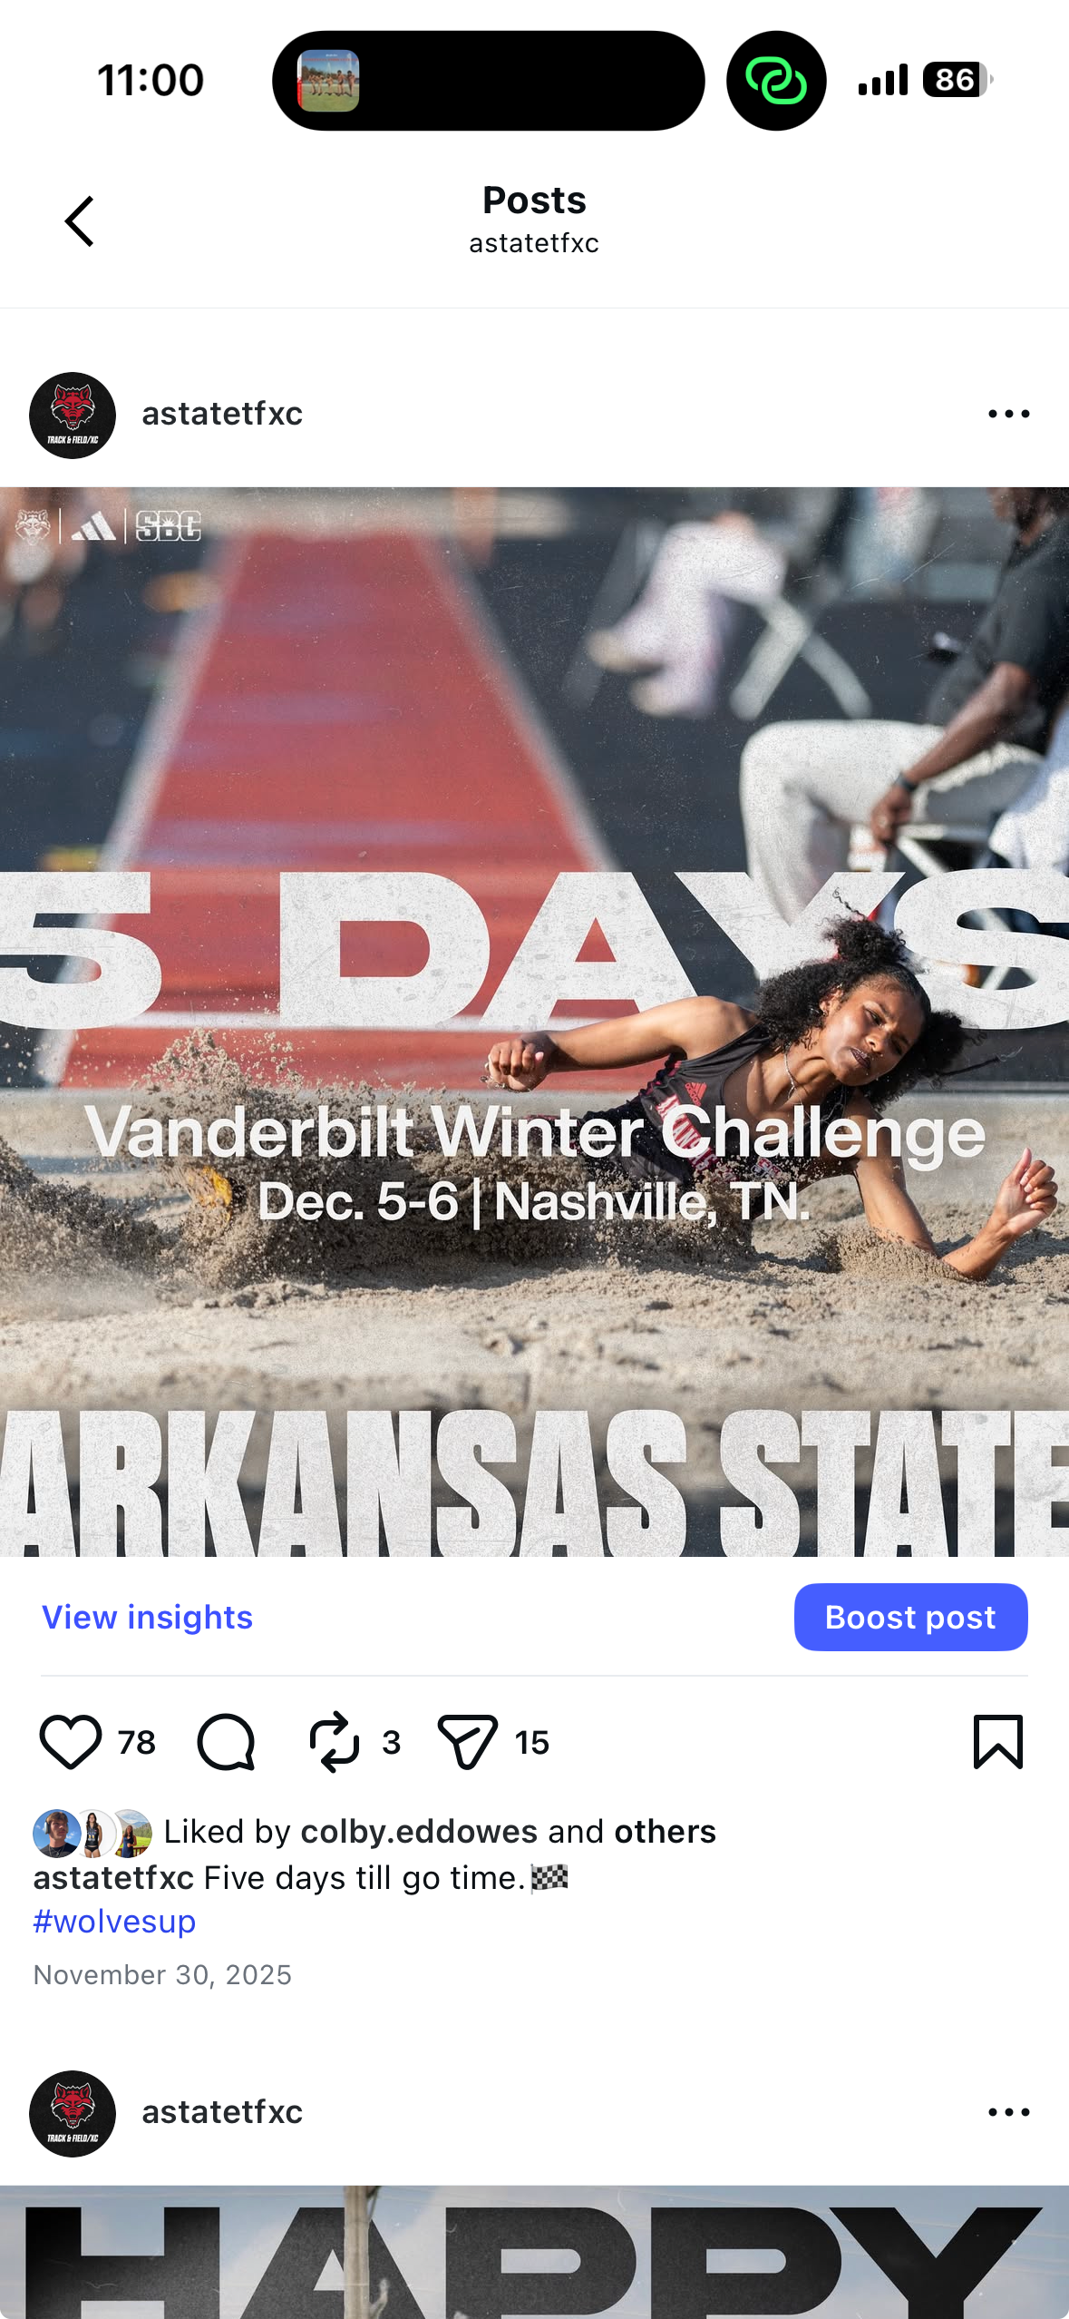Open the Happy post image below

click(x=534, y=2252)
